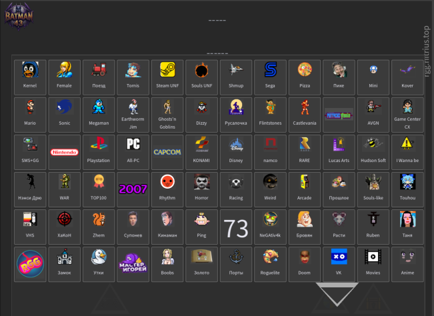The height and width of the screenshot is (316, 434).
Task: Select the Steam UNF category
Action: (167, 77)
